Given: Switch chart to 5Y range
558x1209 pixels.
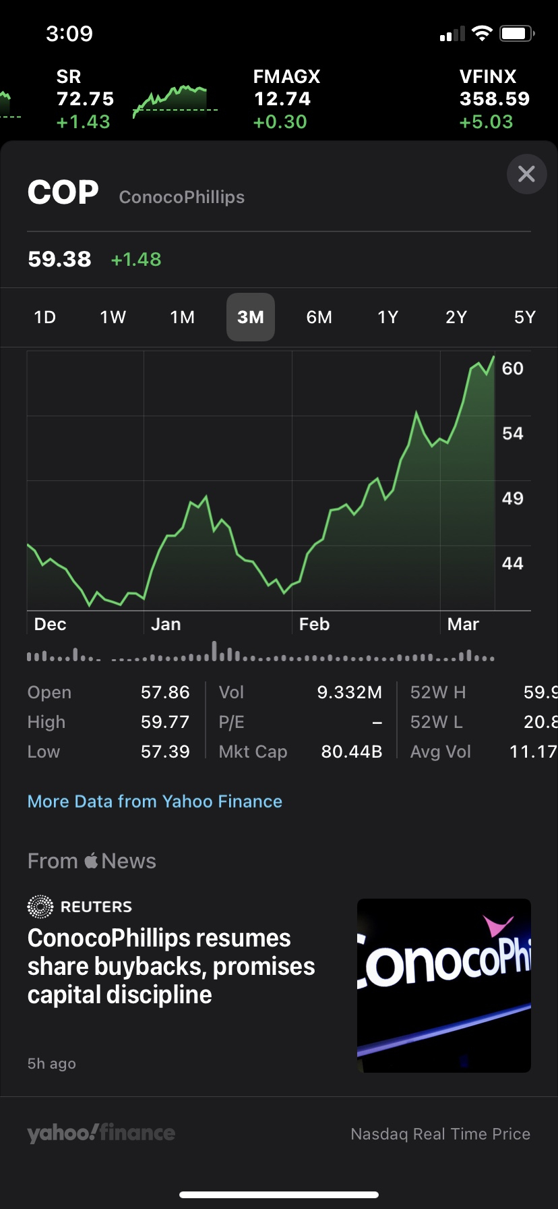Looking at the screenshot, I should click(x=525, y=317).
